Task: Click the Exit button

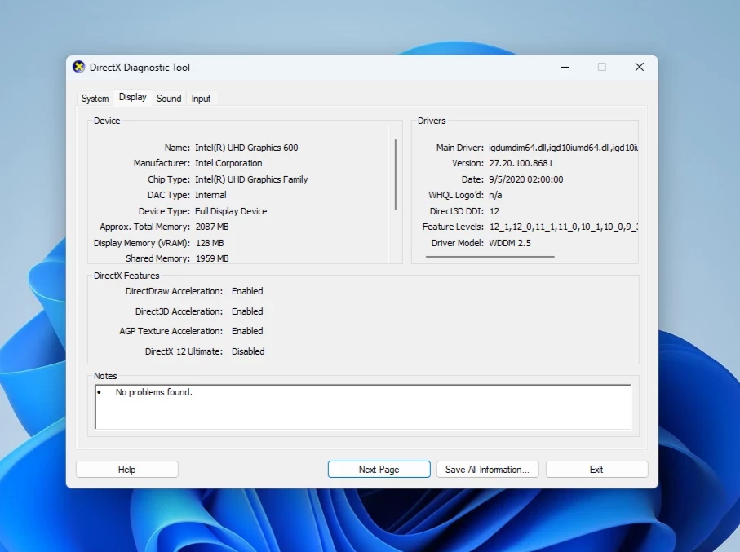Action: click(x=596, y=470)
